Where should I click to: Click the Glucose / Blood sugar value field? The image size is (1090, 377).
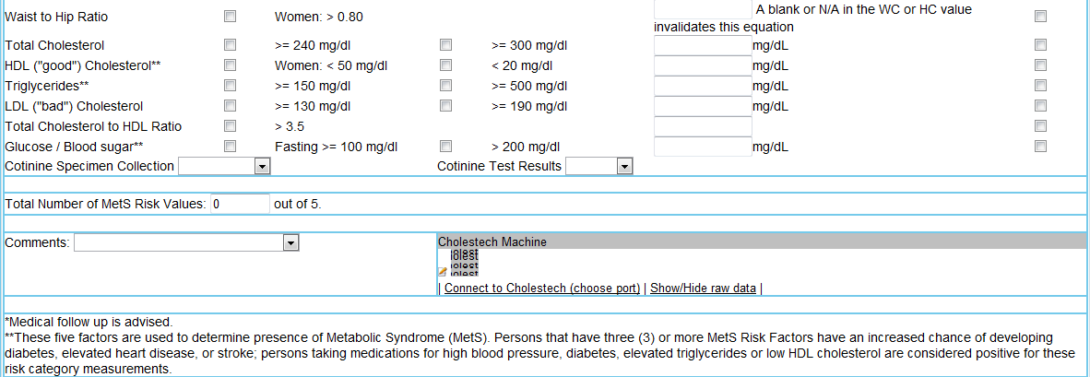click(x=703, y=147)
